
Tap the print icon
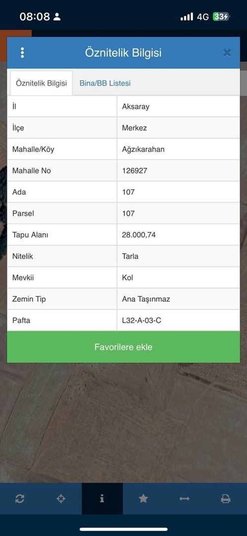pyautogui.click(x=226, y=499)
